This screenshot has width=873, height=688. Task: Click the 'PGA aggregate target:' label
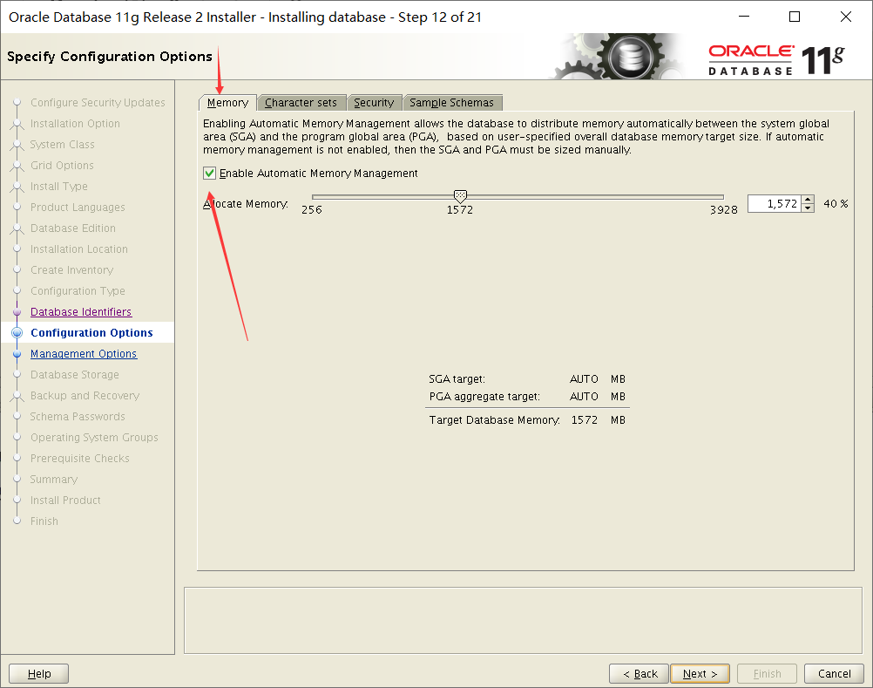(484, 397)
